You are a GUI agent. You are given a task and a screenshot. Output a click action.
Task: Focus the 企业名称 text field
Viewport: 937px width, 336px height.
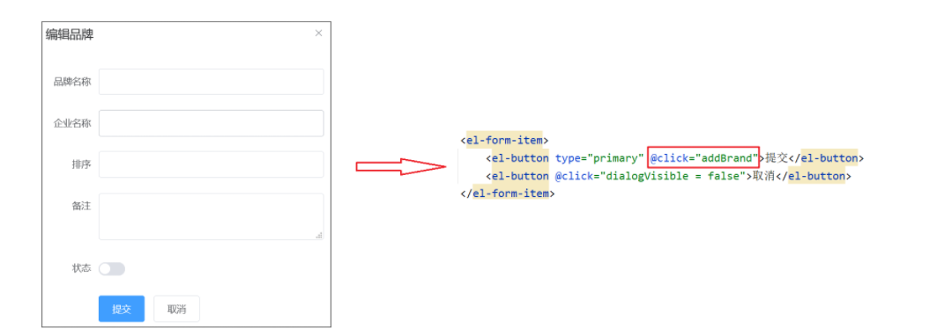[x=211, y=123]
